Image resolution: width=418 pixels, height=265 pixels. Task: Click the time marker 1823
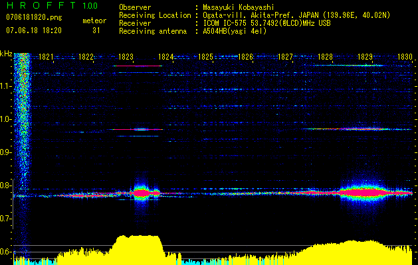point(126,57)
